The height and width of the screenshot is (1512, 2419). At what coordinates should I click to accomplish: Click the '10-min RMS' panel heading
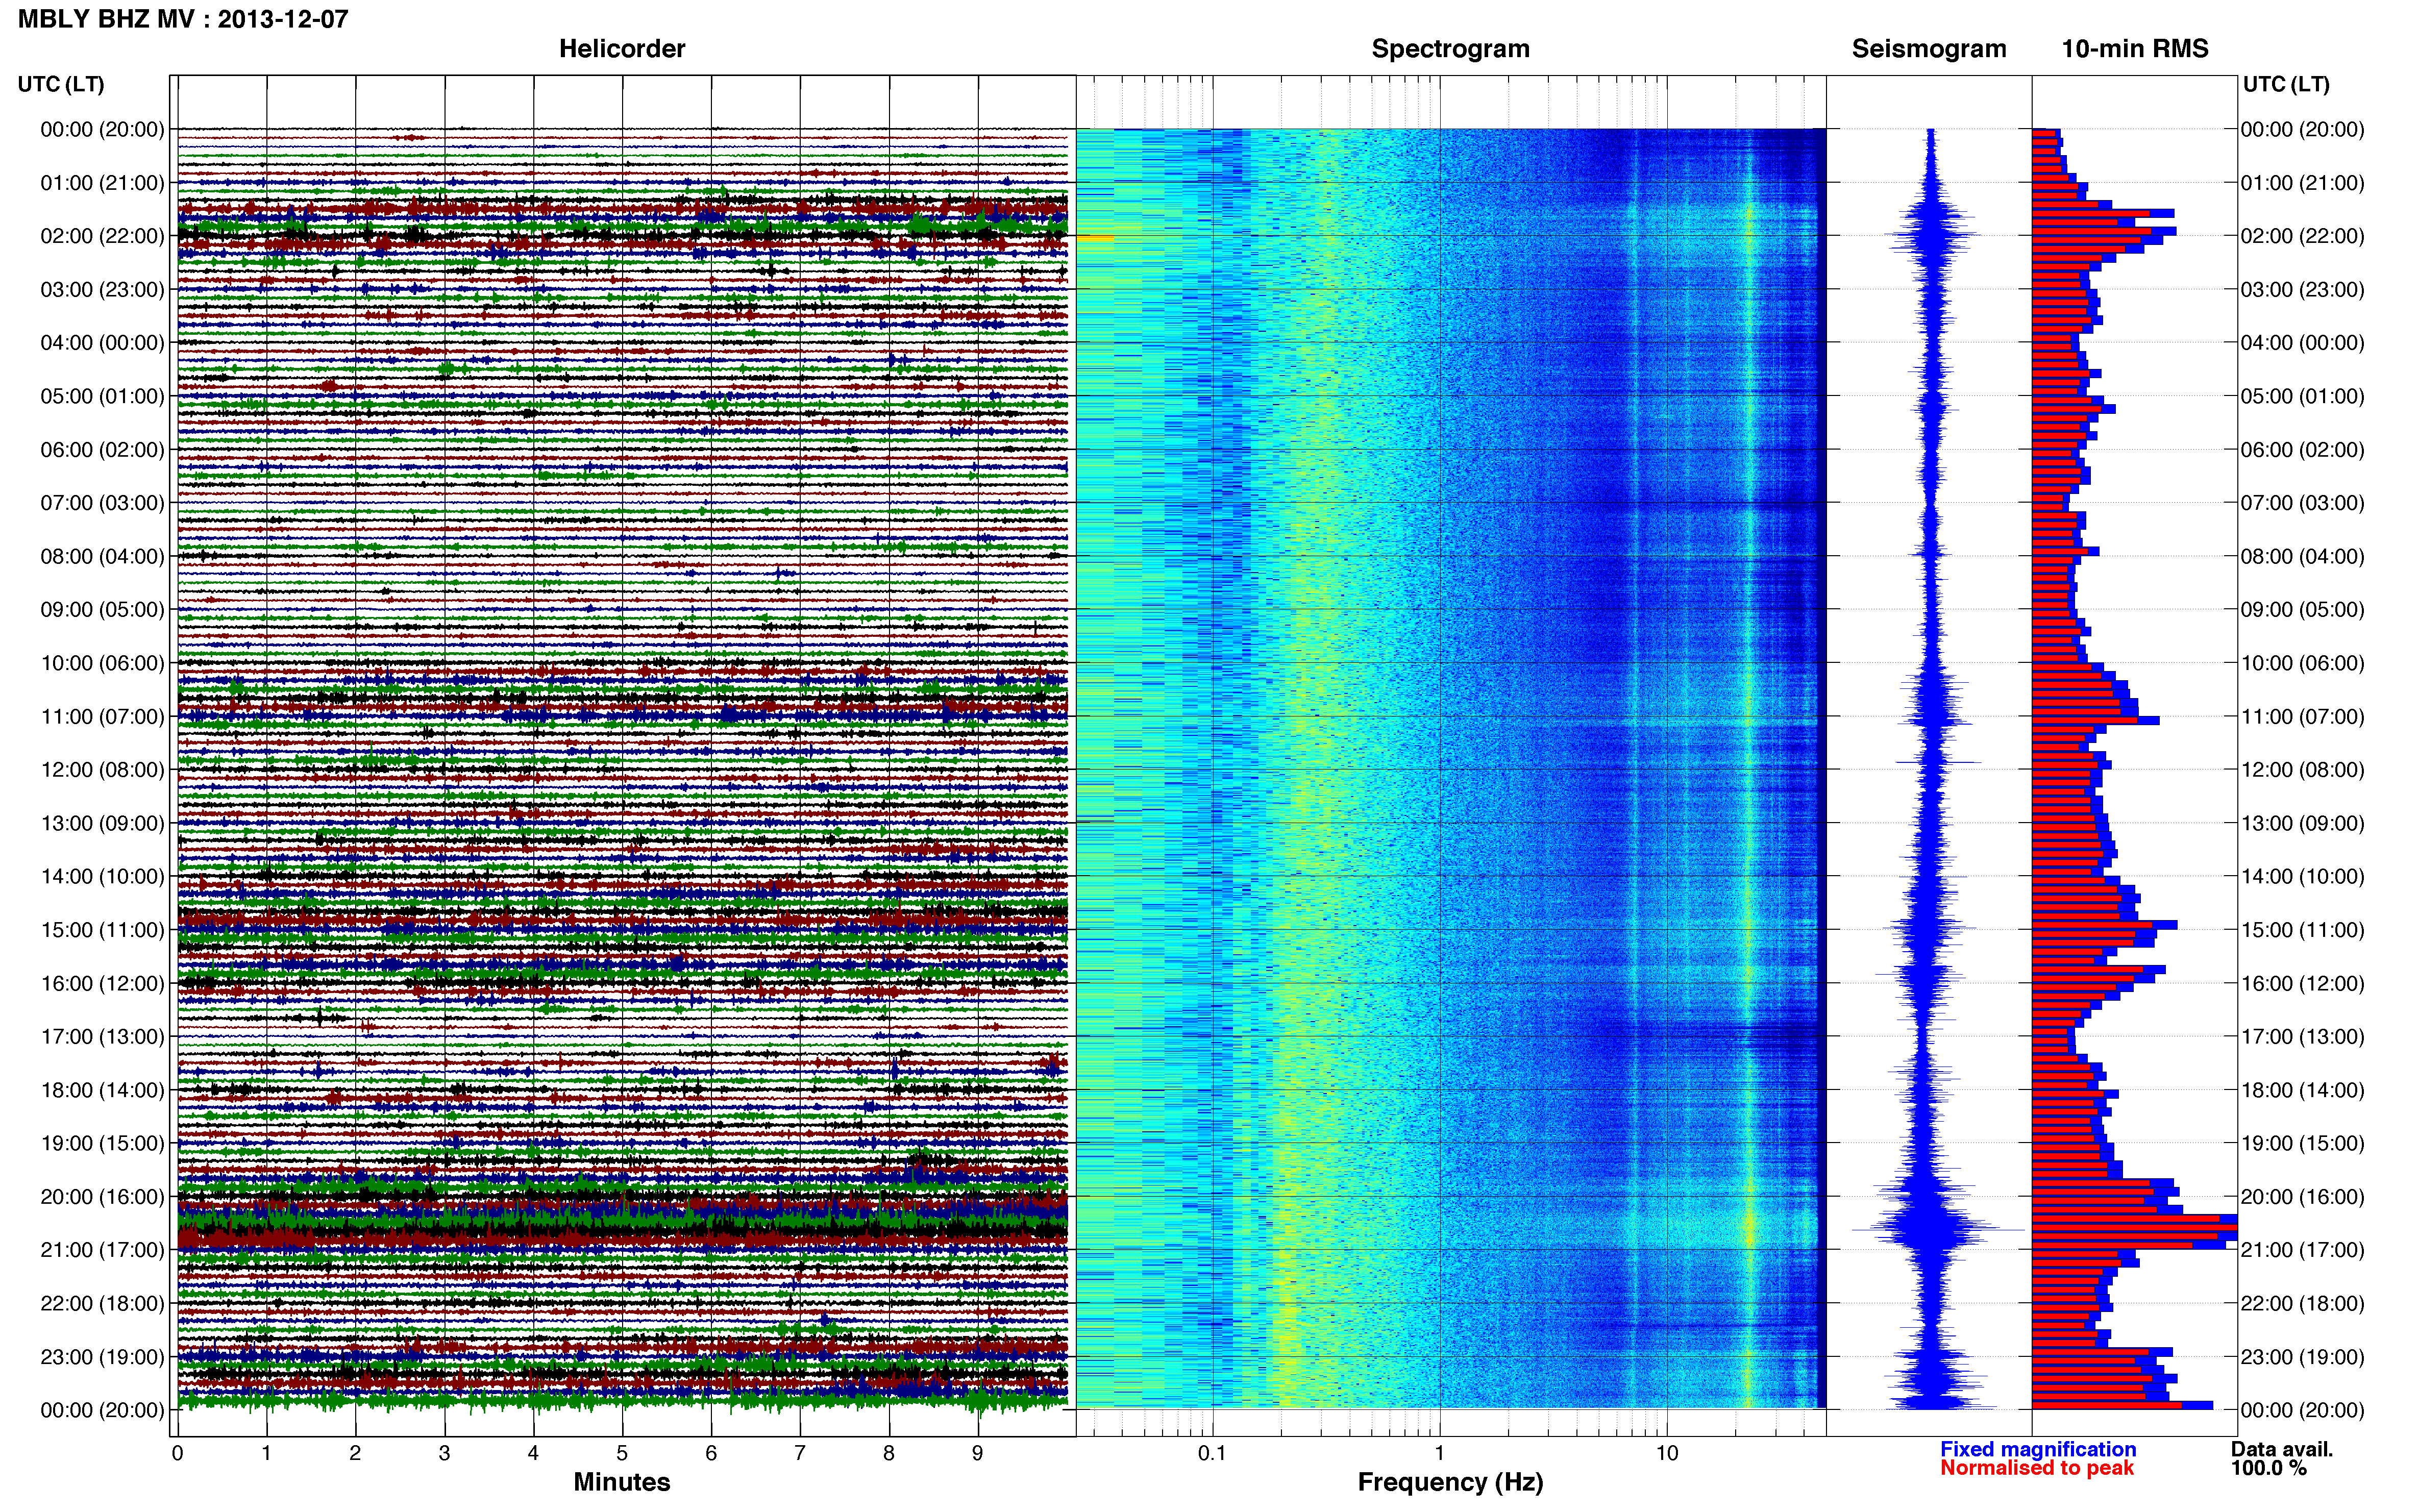click(x=2134, y=49)
